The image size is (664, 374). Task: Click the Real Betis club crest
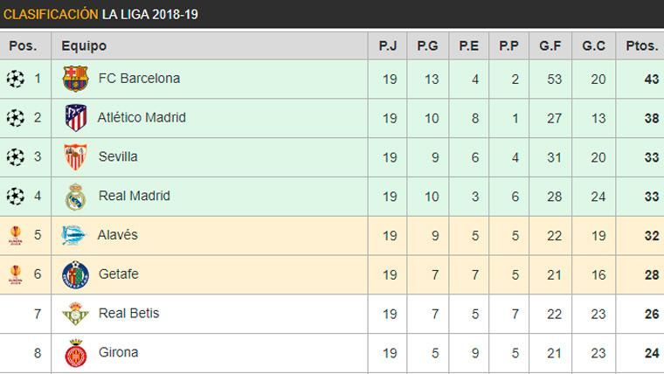click(x=76, y=314)
